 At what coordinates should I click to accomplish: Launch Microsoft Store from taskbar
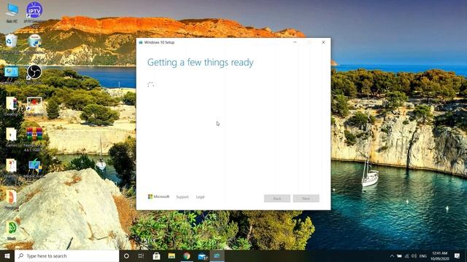[x=156, y=255]
